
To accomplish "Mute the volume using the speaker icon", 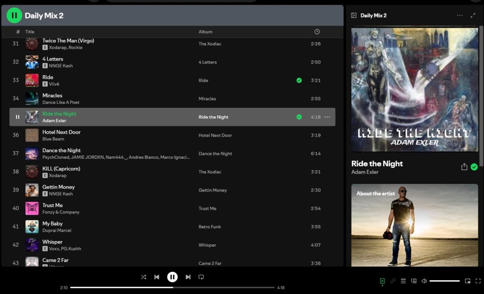I will coord(424,281).
